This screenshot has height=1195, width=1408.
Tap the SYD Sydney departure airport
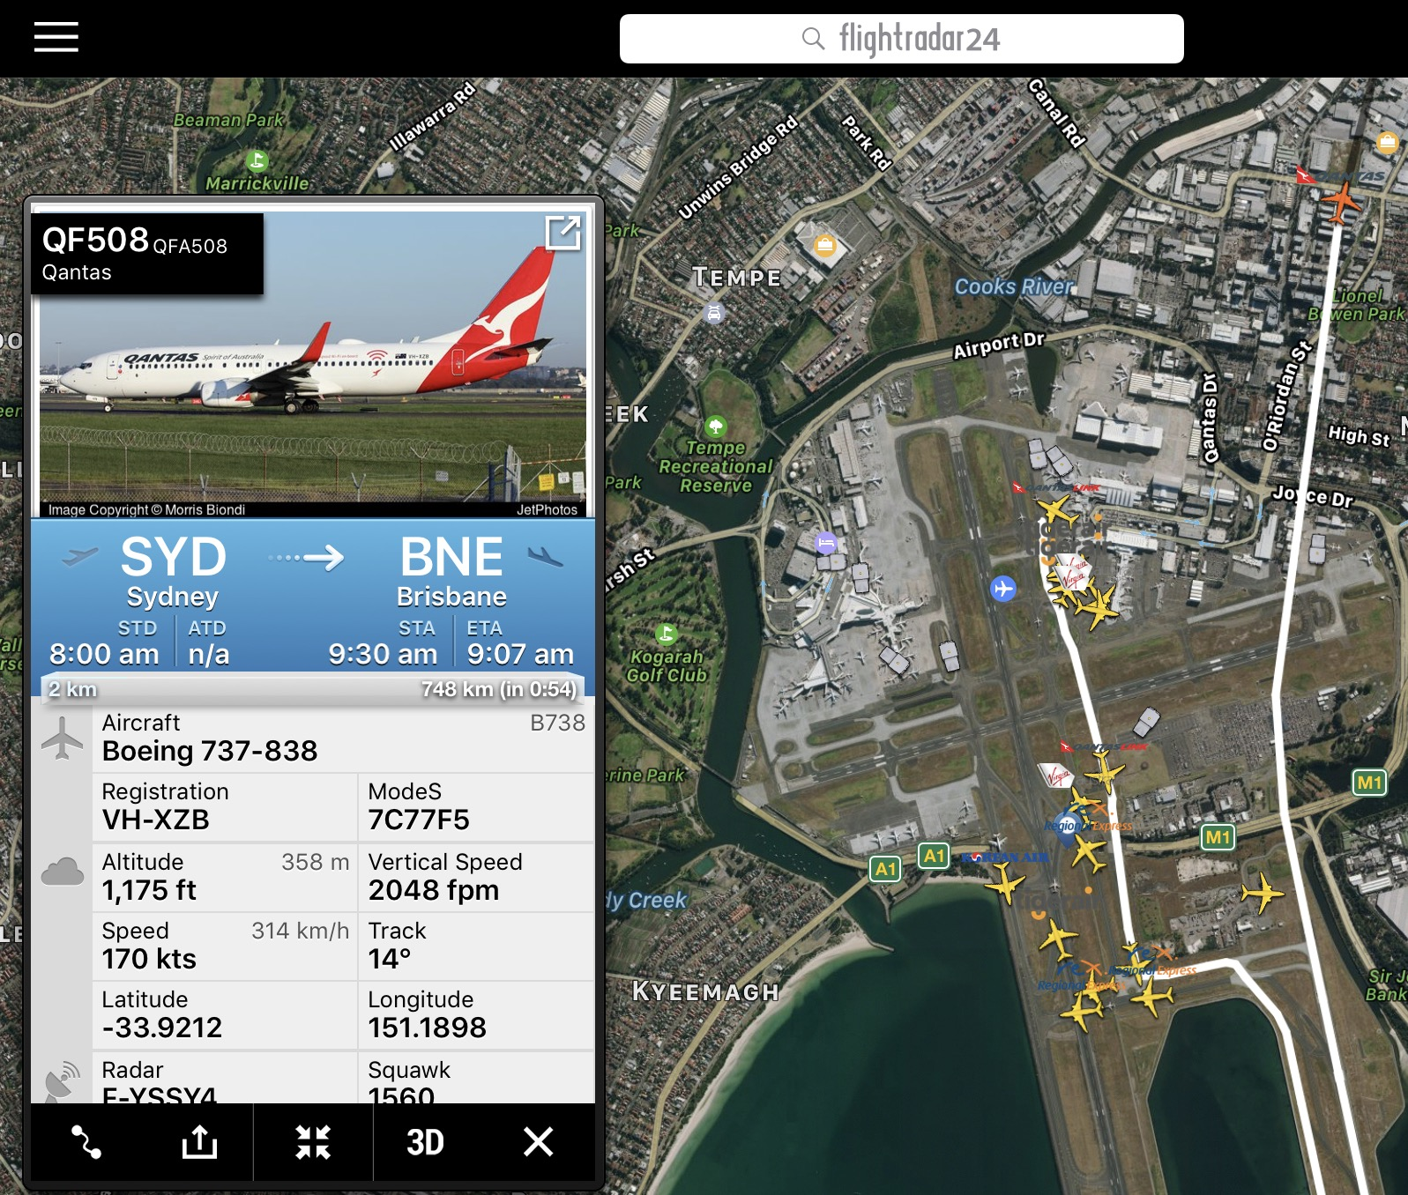point(173,571)
